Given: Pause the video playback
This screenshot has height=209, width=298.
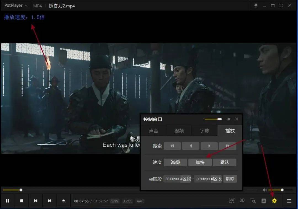Looking at the screenshot, I should pos(8,201).
